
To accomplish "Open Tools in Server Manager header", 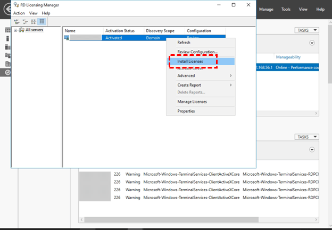I will 286,9.
